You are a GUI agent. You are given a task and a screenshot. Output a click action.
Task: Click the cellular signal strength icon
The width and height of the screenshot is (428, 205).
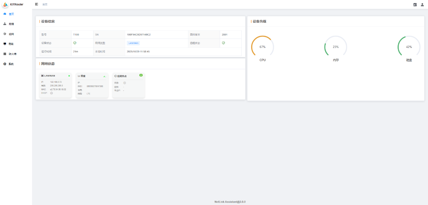(x=105, y=76)
